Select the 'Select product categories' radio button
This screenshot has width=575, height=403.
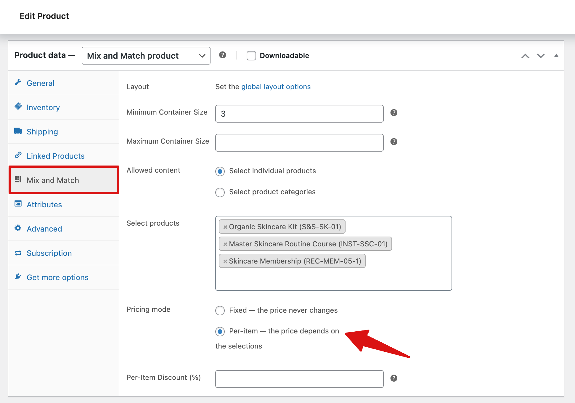coord(220,192)
